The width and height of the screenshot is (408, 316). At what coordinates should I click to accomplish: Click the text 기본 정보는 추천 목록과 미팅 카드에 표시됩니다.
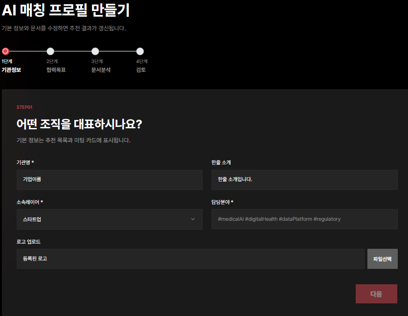[73, 140]
